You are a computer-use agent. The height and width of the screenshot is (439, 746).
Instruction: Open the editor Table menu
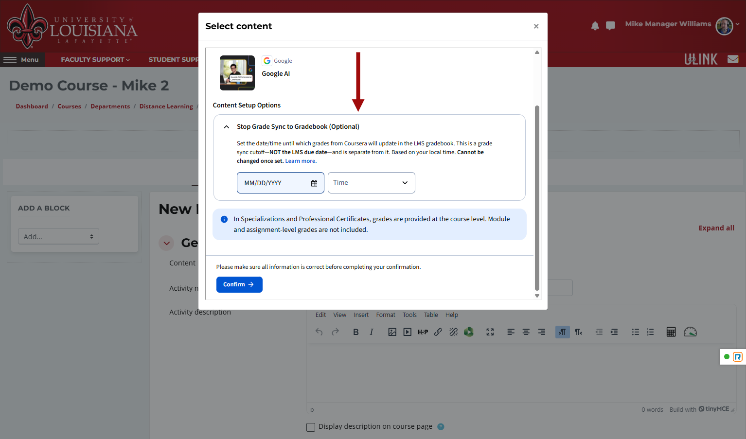[x=431, y=315]
